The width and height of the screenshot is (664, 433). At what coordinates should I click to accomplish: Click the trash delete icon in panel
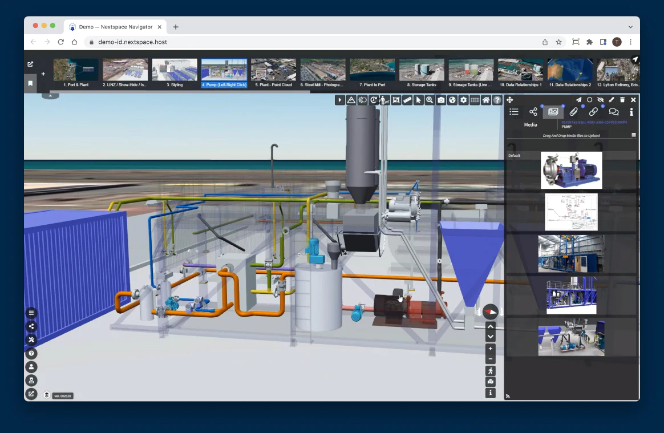coord(622,100)
